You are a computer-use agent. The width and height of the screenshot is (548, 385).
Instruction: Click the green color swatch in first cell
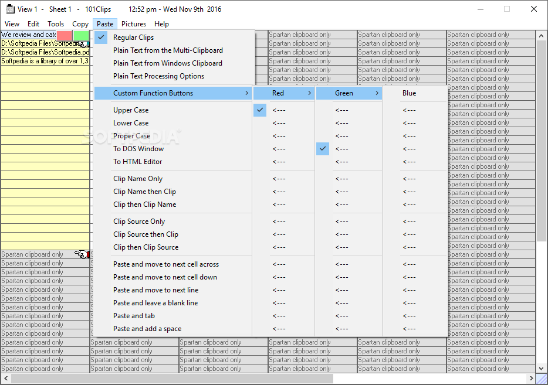point(82,35)
